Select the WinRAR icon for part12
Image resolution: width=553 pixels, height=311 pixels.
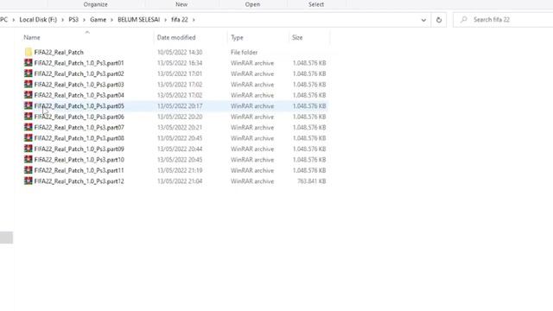[x=29, y=181]
